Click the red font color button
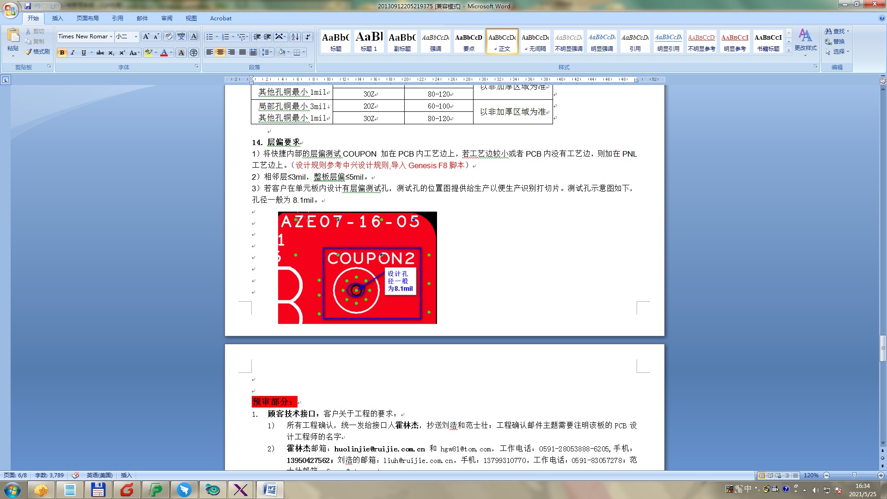The height and width of the screenshot is (499, 887). pyautogui.click(x=164, y=53)
